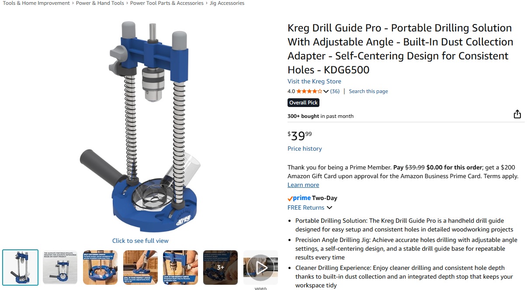This screenshot has height=290, width=527.
Task: Click the Prime Two-Day logo
Action: pos(312,198)
